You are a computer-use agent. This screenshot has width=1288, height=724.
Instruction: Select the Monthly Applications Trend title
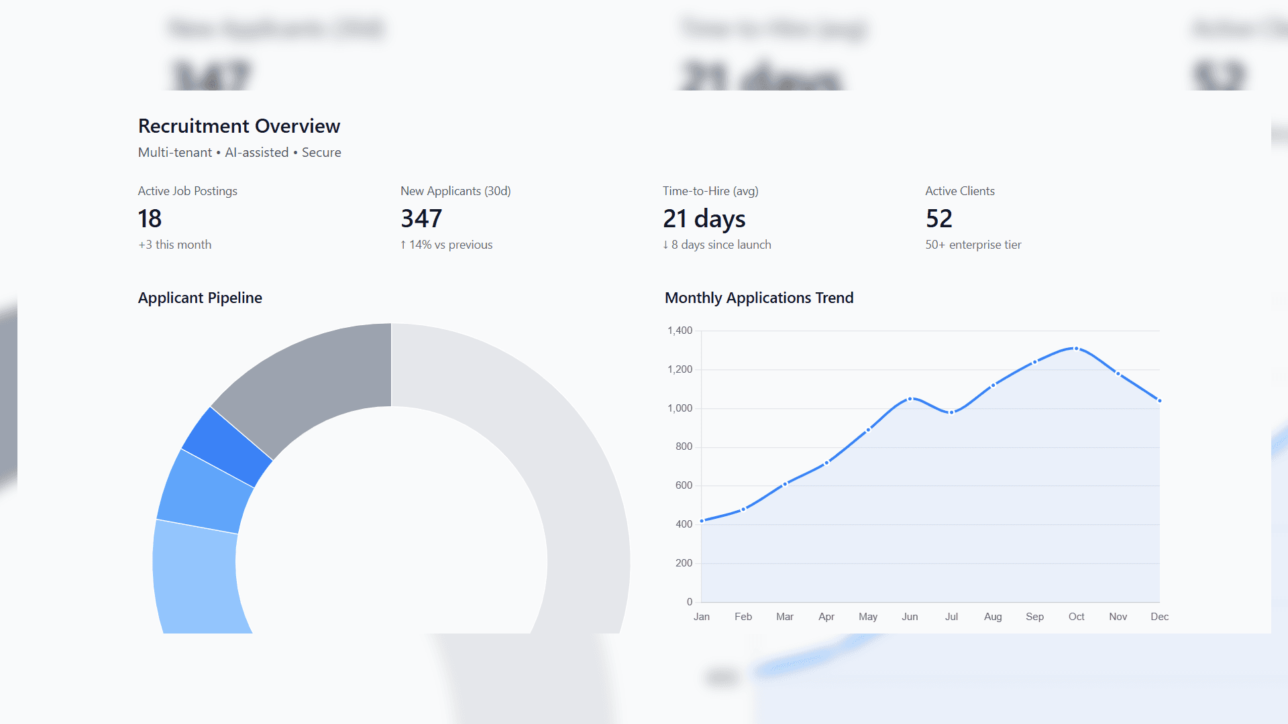pyautogui.click(x=758, y=298)
